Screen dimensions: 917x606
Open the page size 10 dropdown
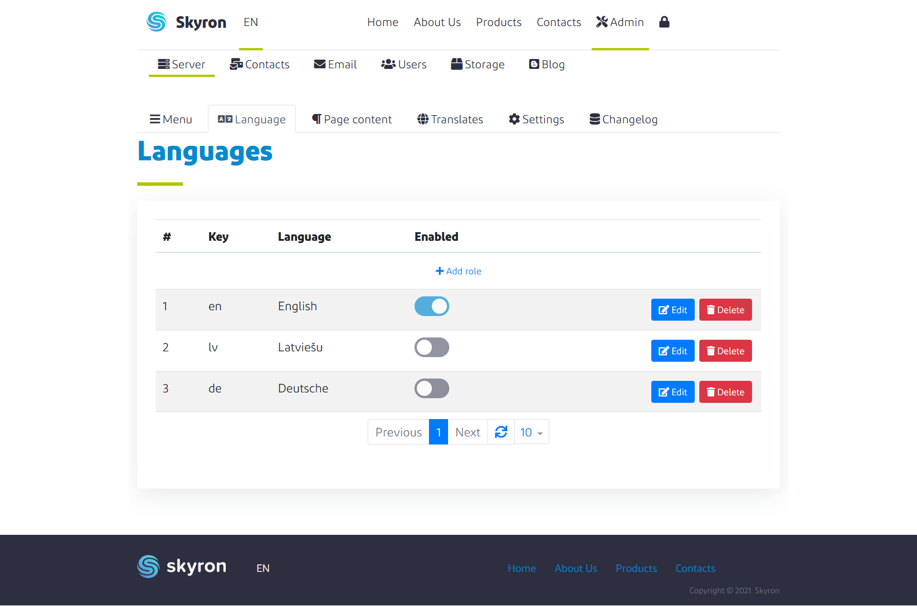[x=531, y=432]
